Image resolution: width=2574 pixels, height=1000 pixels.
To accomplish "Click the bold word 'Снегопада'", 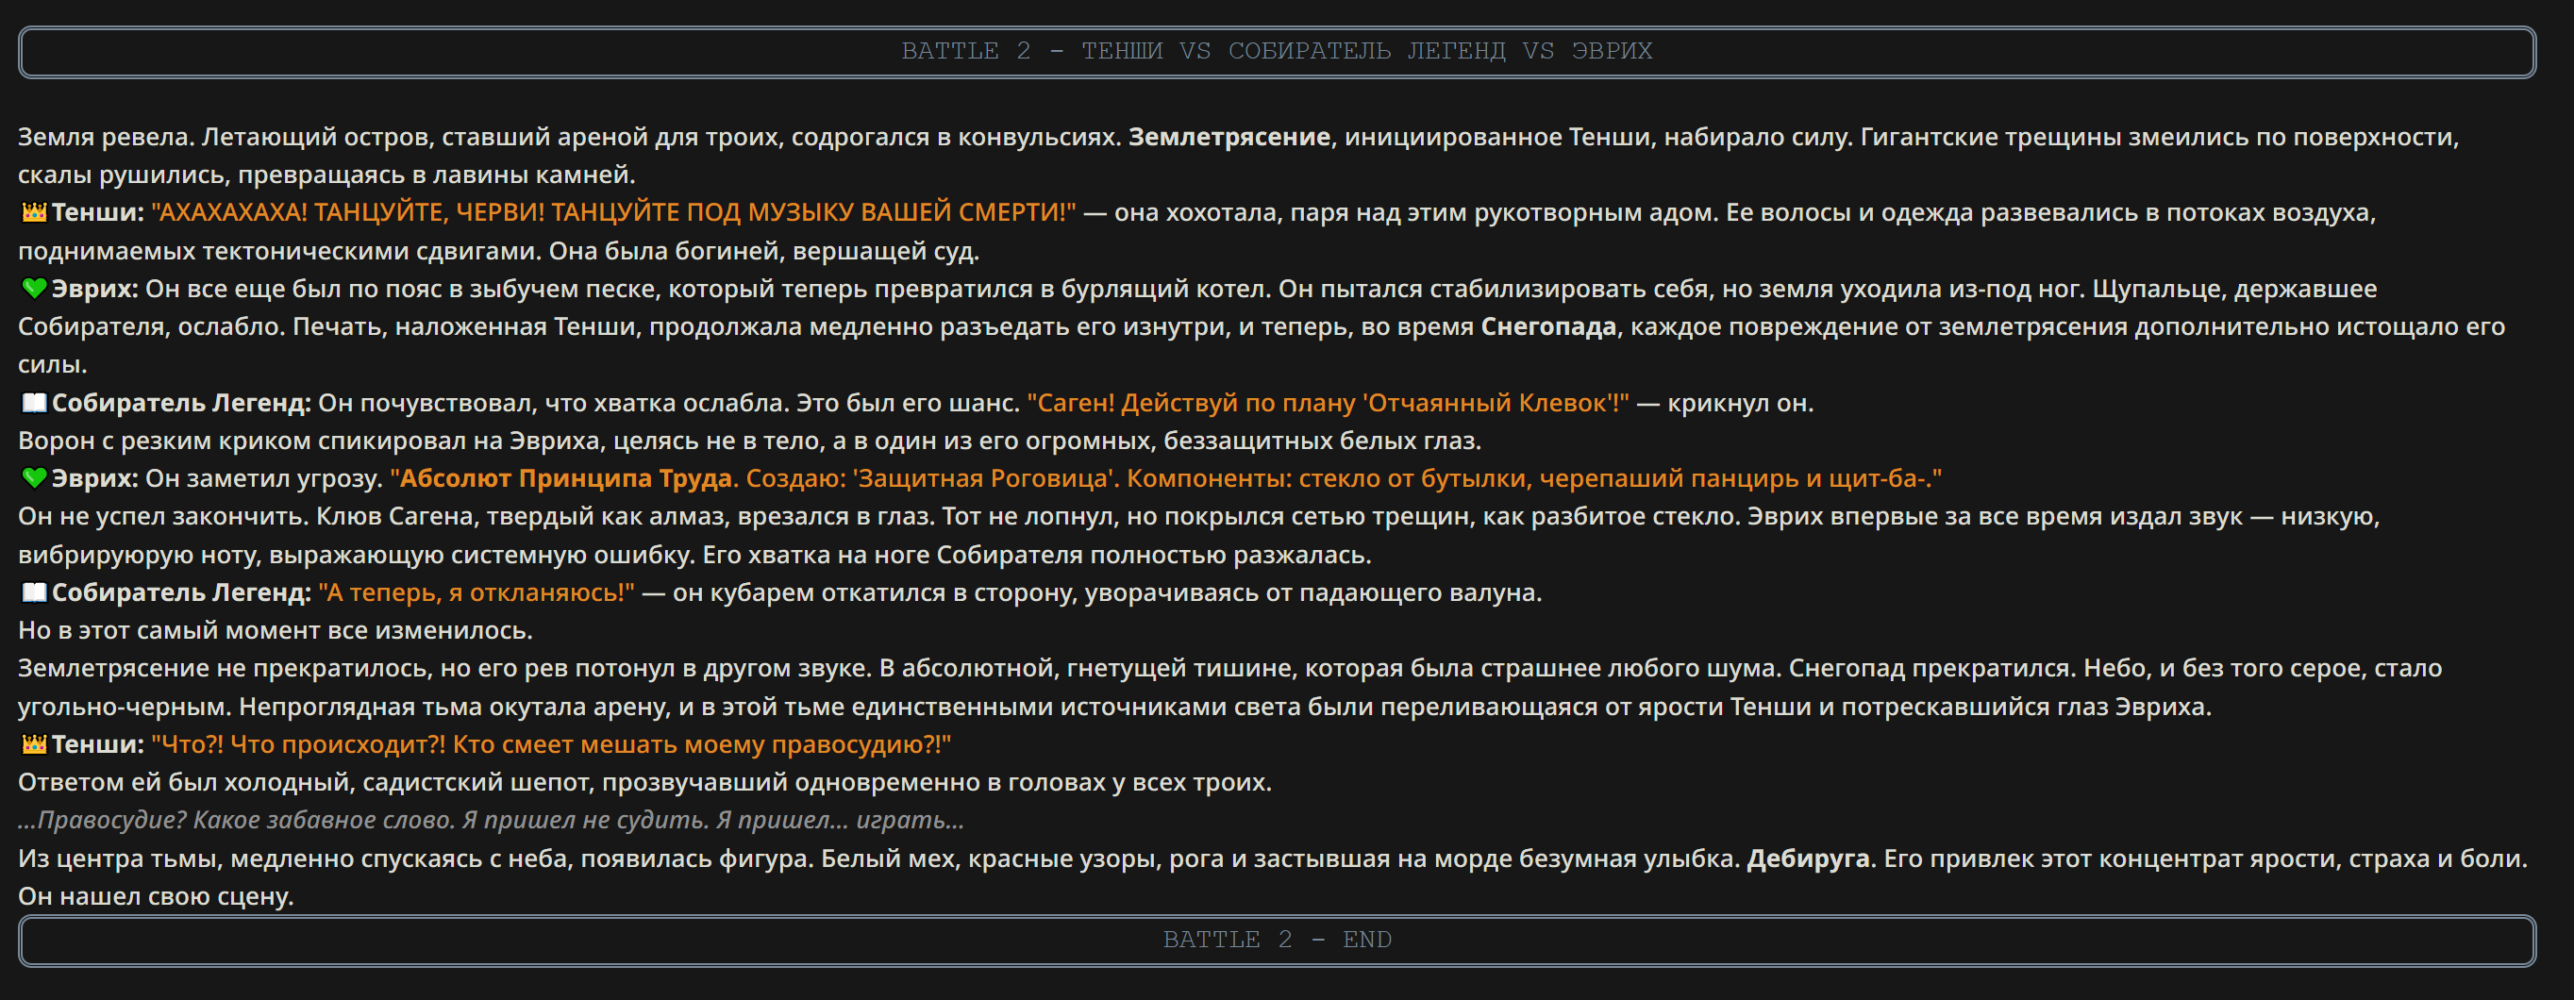I will click(x=1547, y=326).
